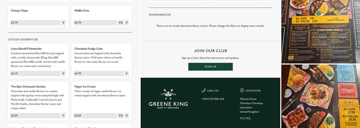The image size is (360, 128).
Task: Open the Chocolate Fudge Cake item
Action: (88, 49)
